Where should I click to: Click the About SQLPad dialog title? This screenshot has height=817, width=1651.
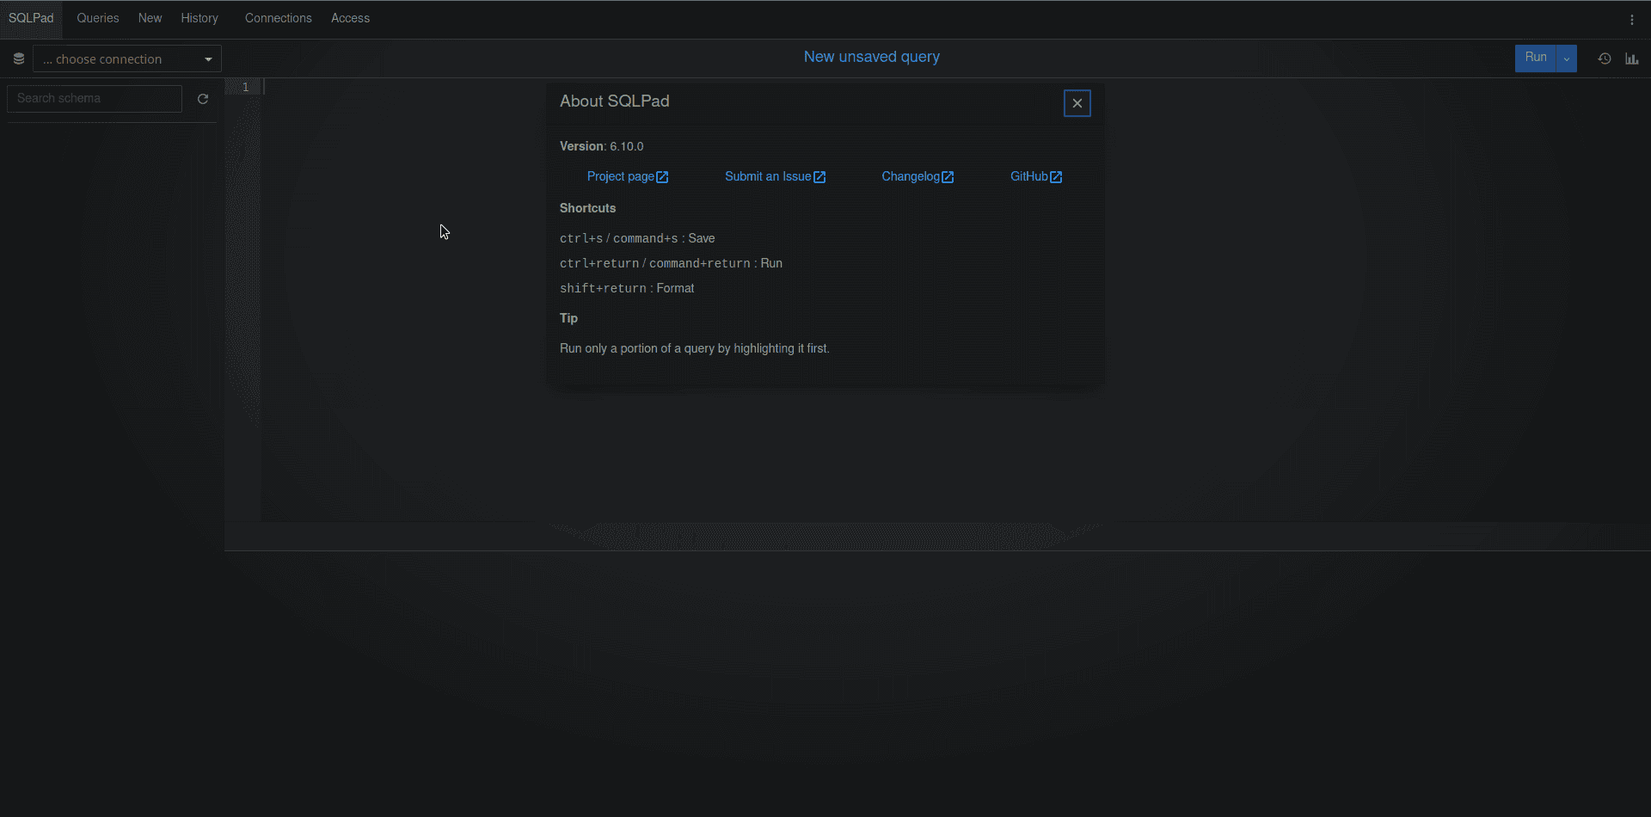pos(614,101)
